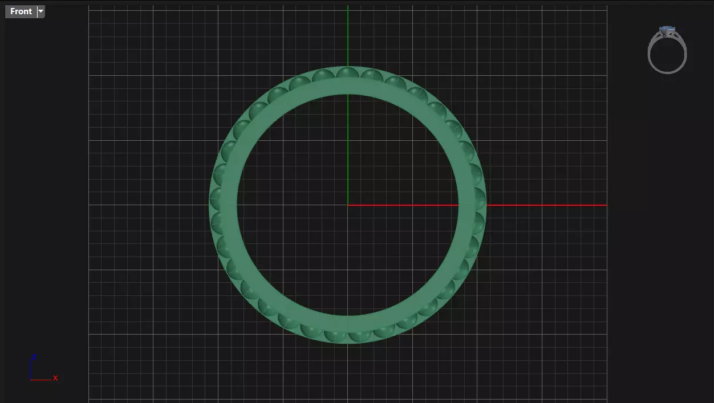The height and width of the screenshot is (403, 714).
Task: Click the Front viewport title label
Action: pos(21,11)
